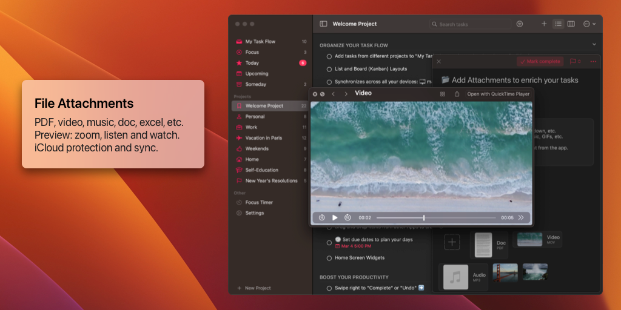Image resolution: width=621 pixels, height=310 pixels.
Task: Open the Focus Timer
Action: [255, 202]
